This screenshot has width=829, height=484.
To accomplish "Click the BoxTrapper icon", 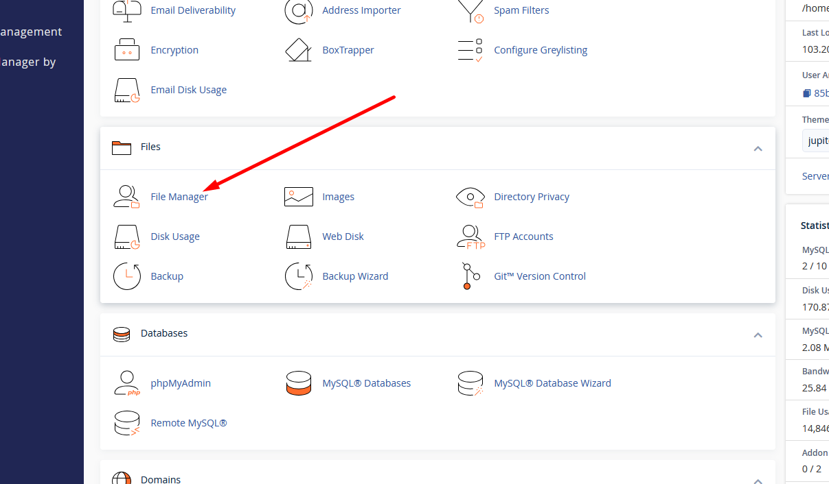I will (298, 50).
